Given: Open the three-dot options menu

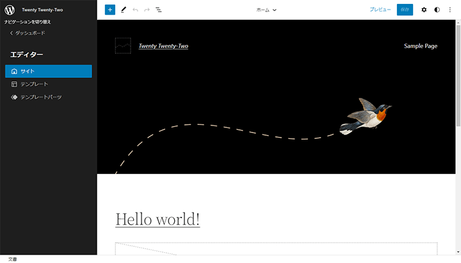Looking at the screenshot, I should (449, 10).
